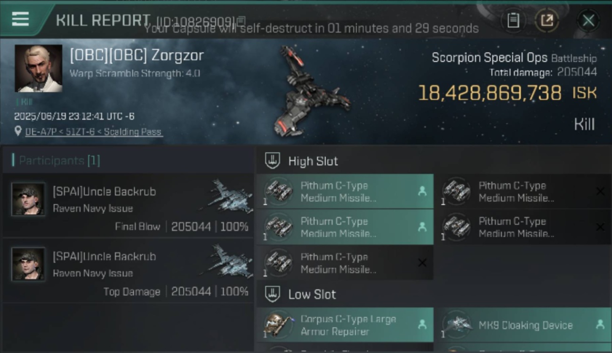The width and height of the screenshot is (612, 353).
Task: Open the clipboard copy report icon
Action: [513, 20]
